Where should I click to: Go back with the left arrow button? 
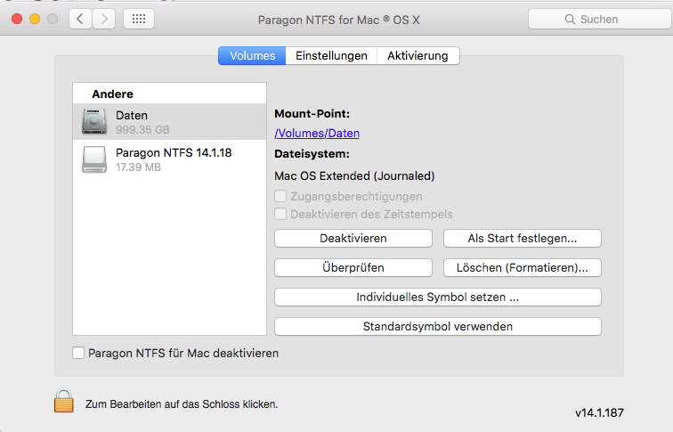[80, 19]
